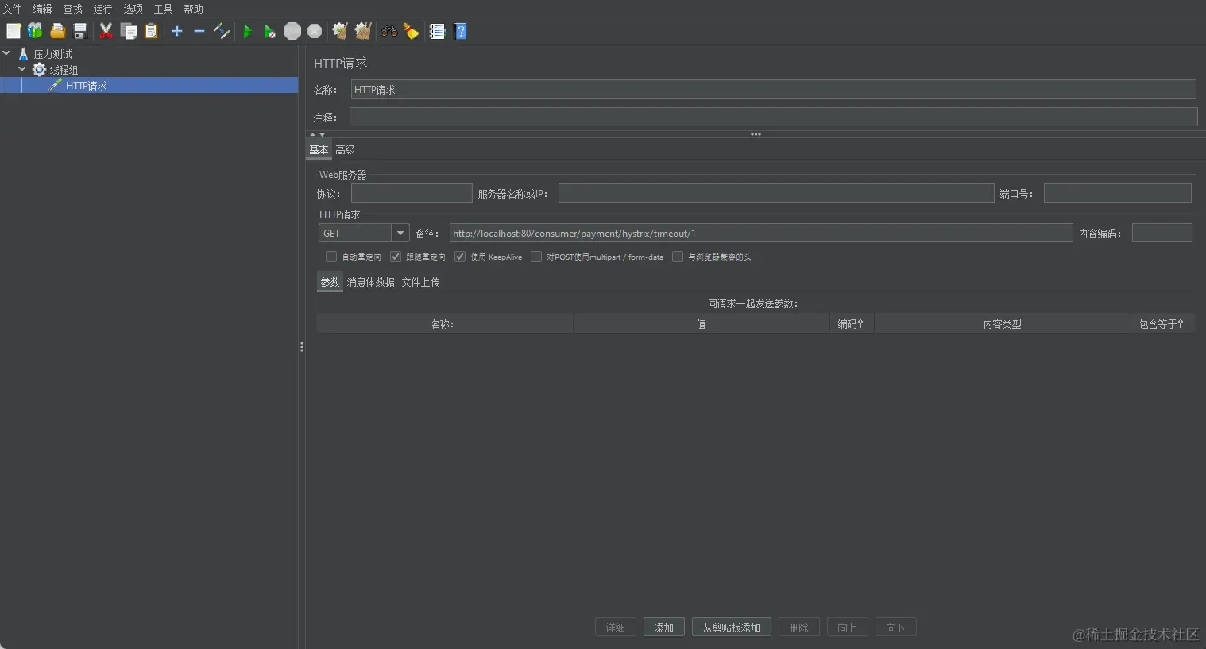Enable the 自动重定向 checkbox

tap(331, 257)
